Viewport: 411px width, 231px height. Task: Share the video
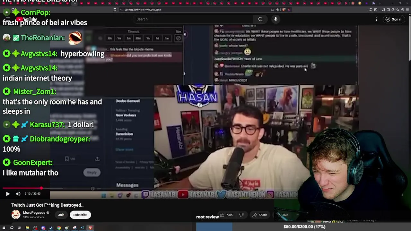click(x=260, y=215)
